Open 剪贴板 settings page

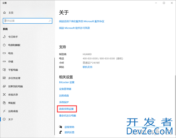[12, 103]
